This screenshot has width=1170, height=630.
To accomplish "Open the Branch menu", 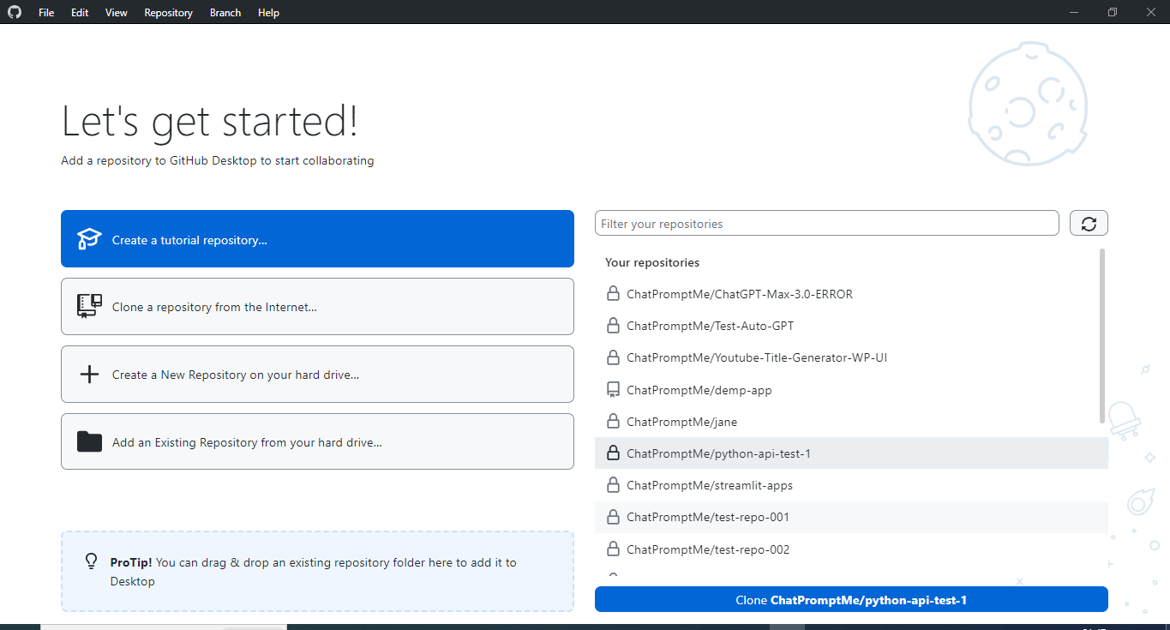I will (x=225, y=12).
